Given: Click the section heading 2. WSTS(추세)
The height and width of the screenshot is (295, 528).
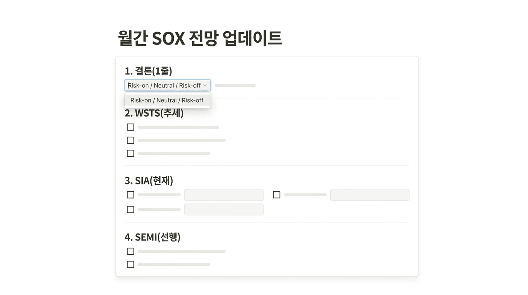Looking at the screenshot, I should tap(154, 113).
